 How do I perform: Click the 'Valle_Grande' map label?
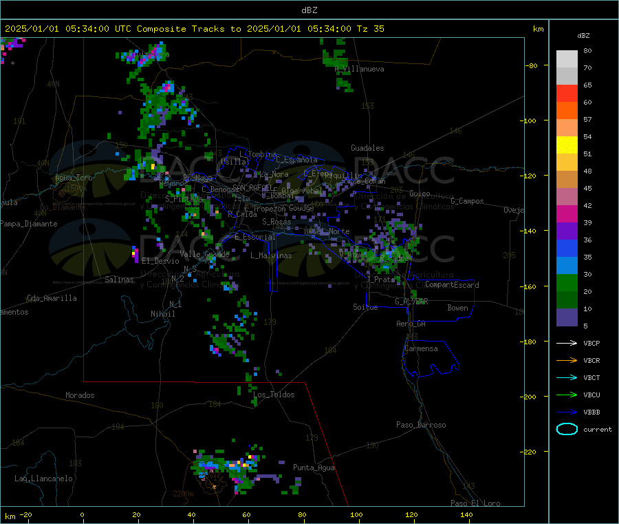coord(204,254)
